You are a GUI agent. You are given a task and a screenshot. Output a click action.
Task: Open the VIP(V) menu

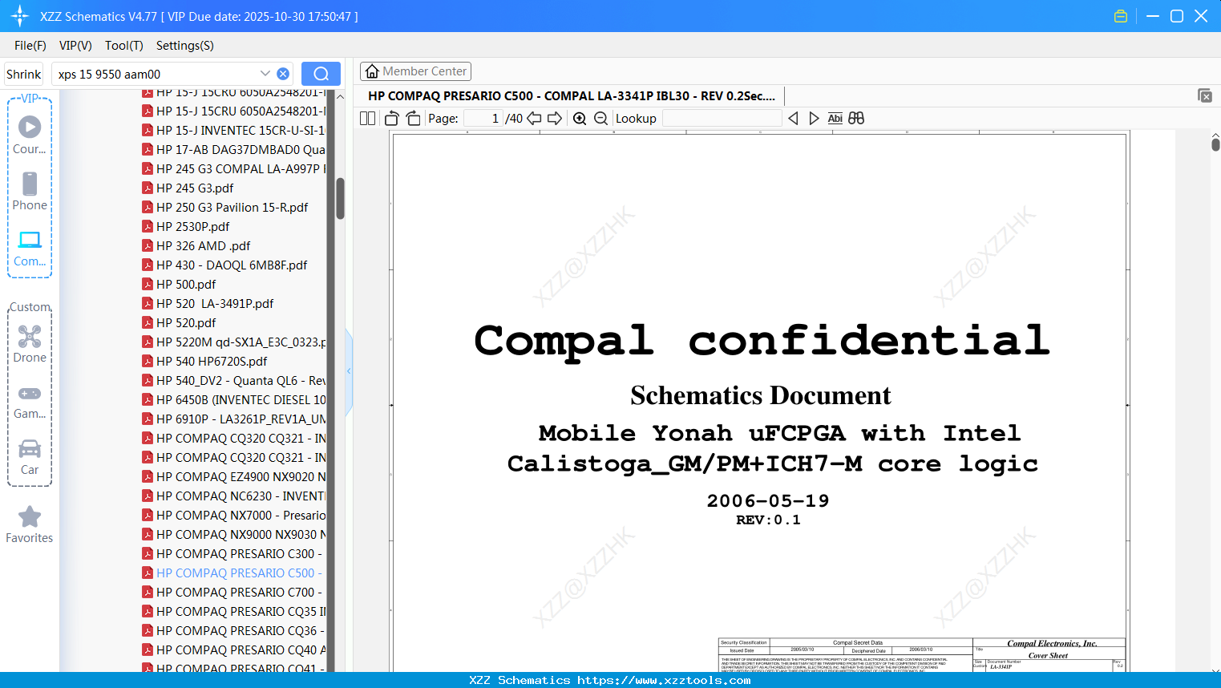coord(75,46)
